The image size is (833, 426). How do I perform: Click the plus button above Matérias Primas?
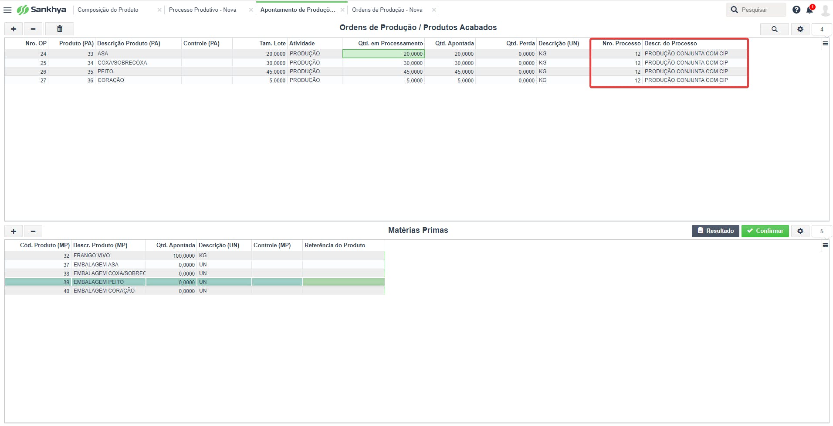point(14,231)
